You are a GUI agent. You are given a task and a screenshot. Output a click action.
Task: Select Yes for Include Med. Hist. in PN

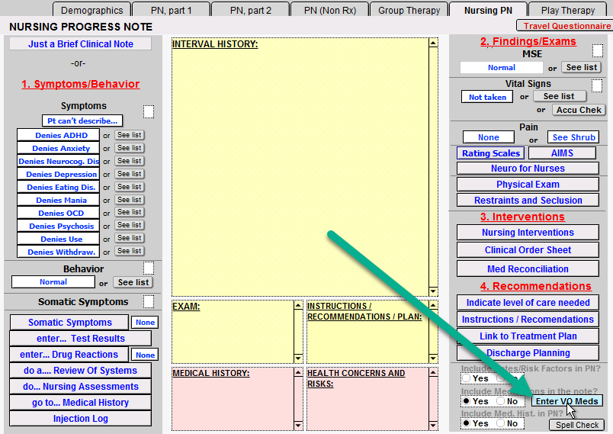[467, 423]
